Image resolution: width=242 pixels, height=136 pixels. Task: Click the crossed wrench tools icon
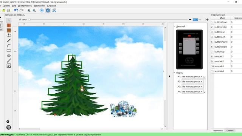coord(54,10)
